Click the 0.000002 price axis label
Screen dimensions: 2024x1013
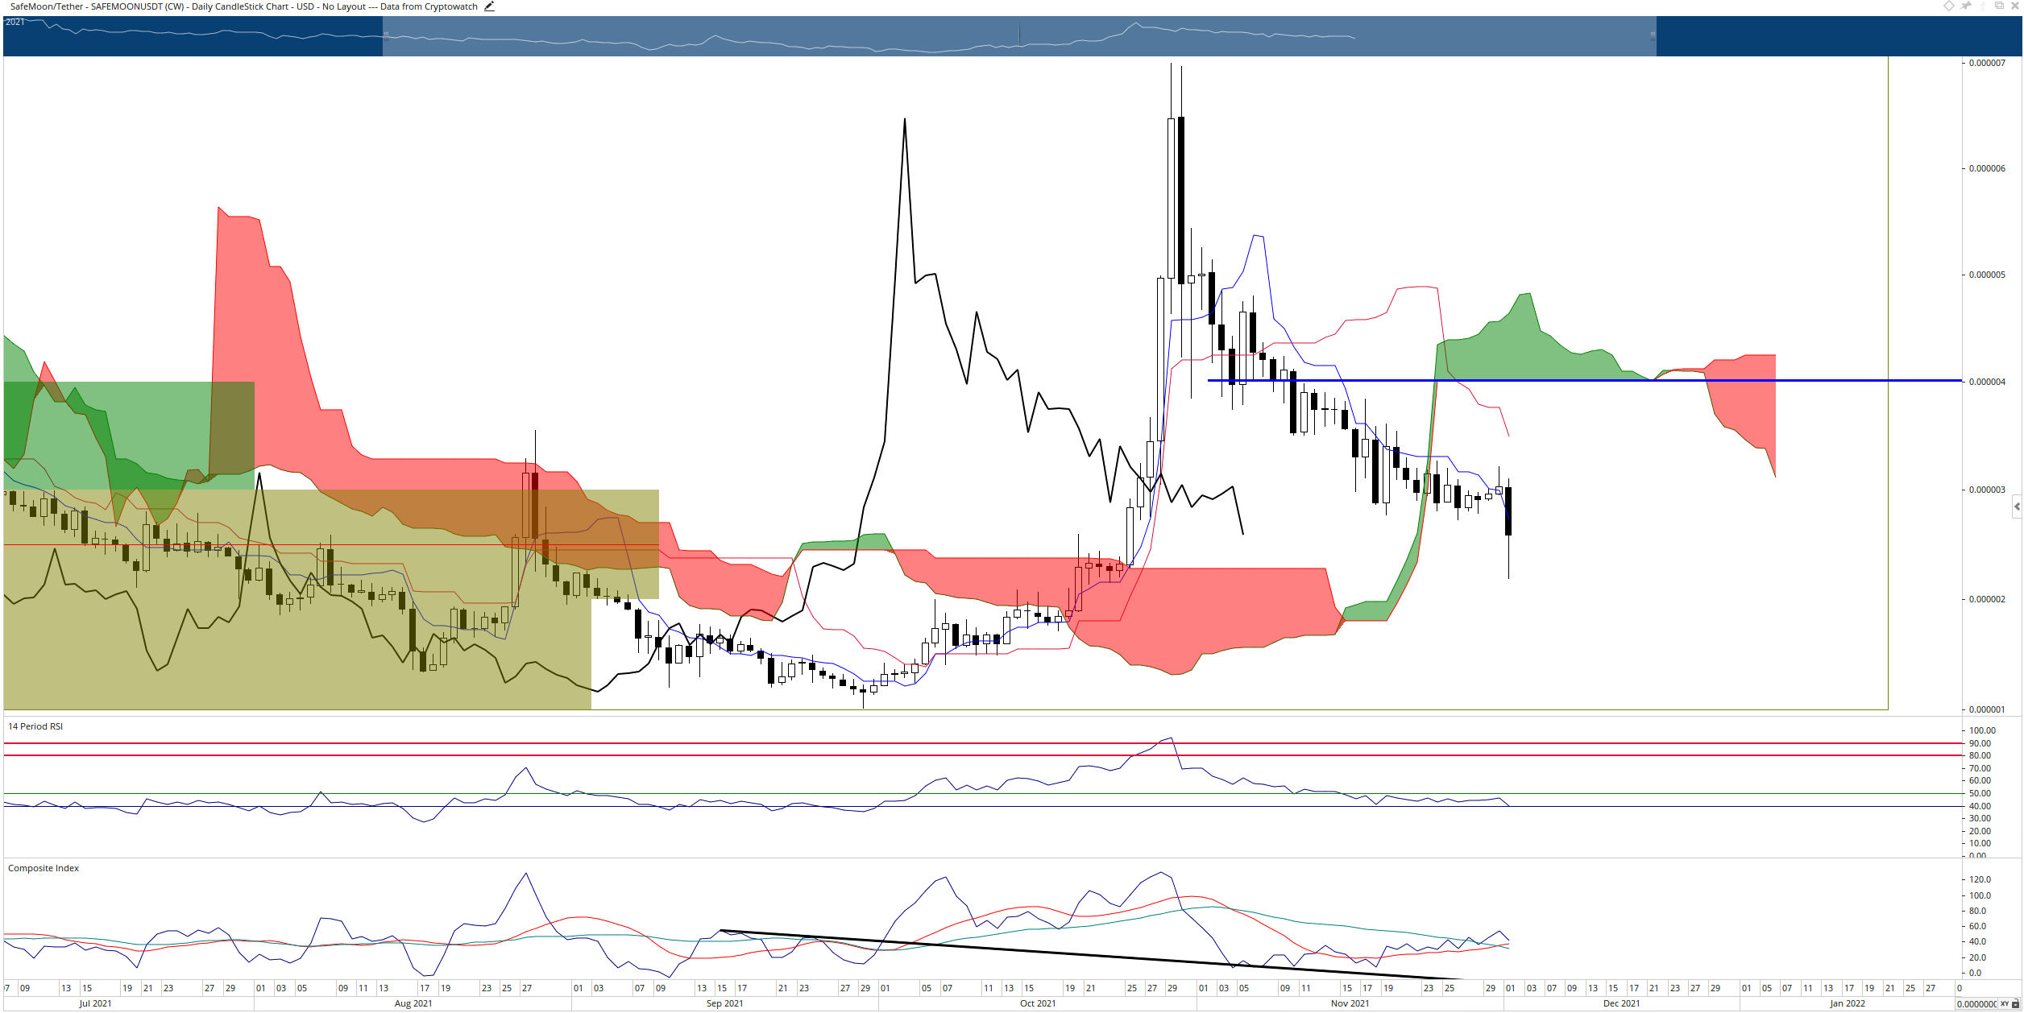click(1987, 599)
